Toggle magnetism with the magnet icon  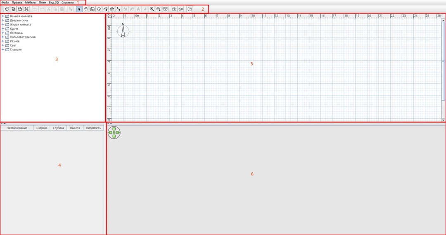(x=165, y=9)
